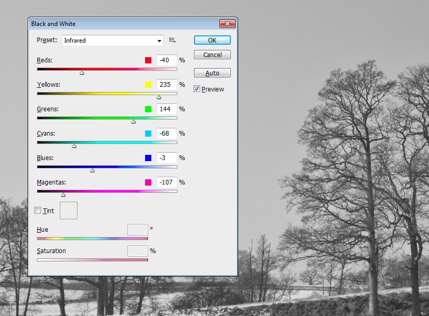Click the Blues slider handle
The height and width of the screenshot is (316, 429).
(92, 170)
